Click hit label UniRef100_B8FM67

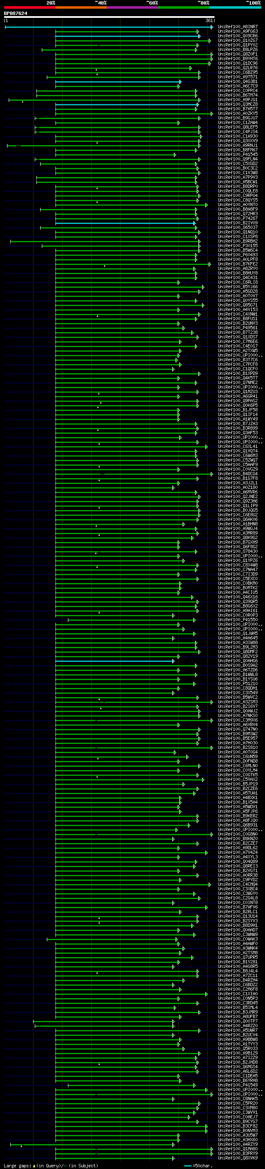pyautogui.click(x=237, y=150)
